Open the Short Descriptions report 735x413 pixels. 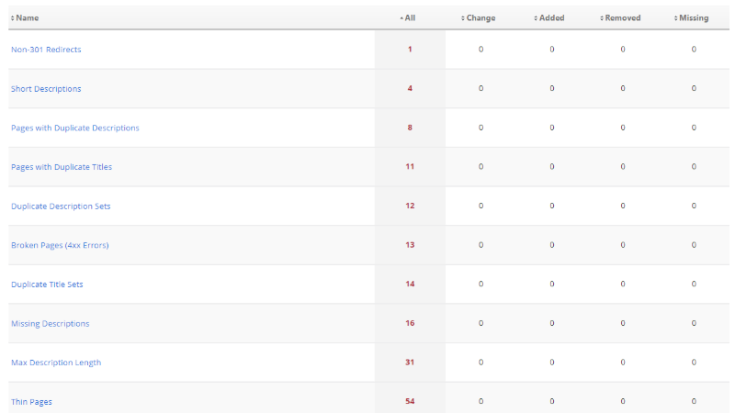coord(46,89)
